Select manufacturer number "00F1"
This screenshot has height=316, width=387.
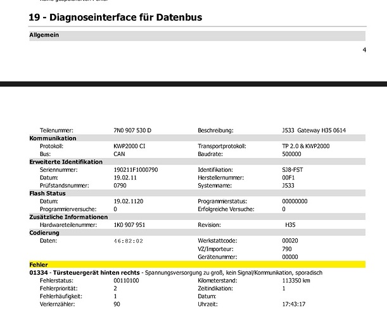(288, 178)
